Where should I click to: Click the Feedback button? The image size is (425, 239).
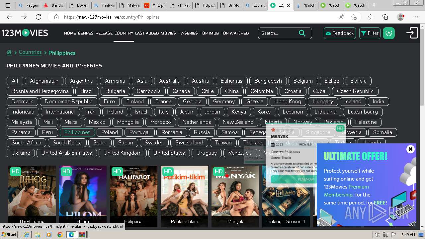[x=340, y=33]
